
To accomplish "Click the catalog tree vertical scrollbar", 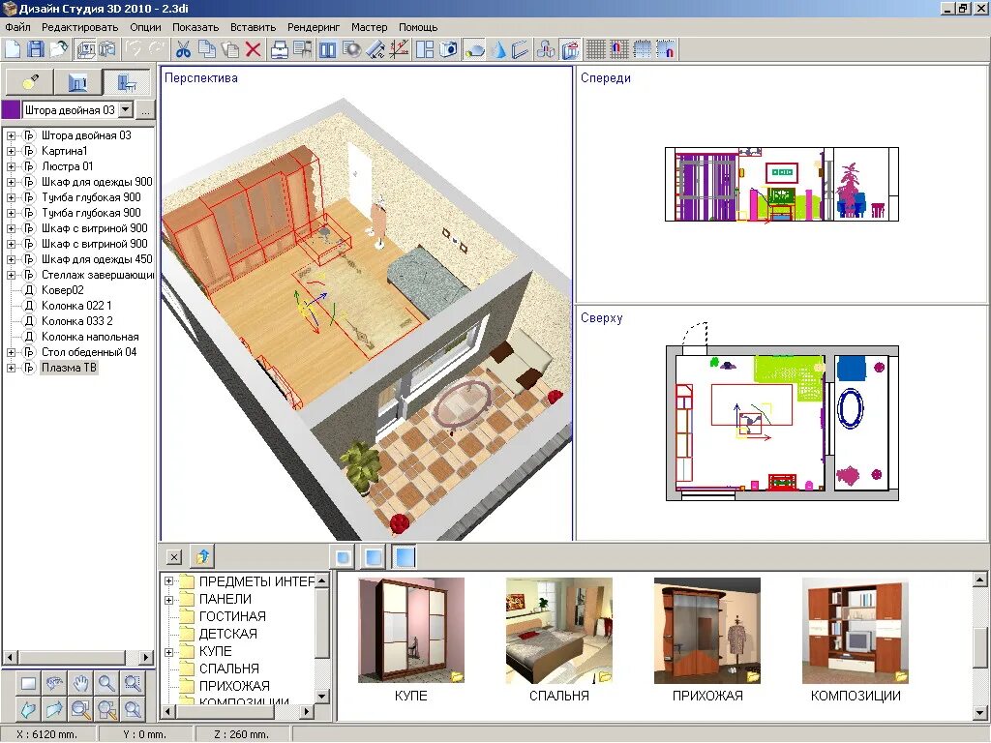I will pos(321,637).
